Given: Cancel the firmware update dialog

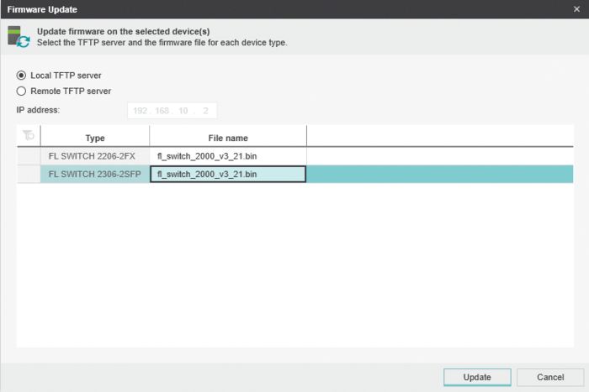Looking at the screenshot, I should click(550, 377).
